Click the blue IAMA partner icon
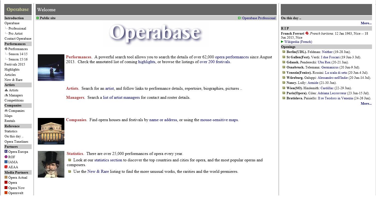This screenshot has height=201, width=376. click(x=6, y=162)
